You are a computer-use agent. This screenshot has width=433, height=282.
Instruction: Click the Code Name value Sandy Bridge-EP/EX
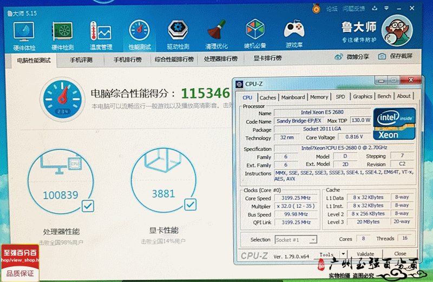299,121
